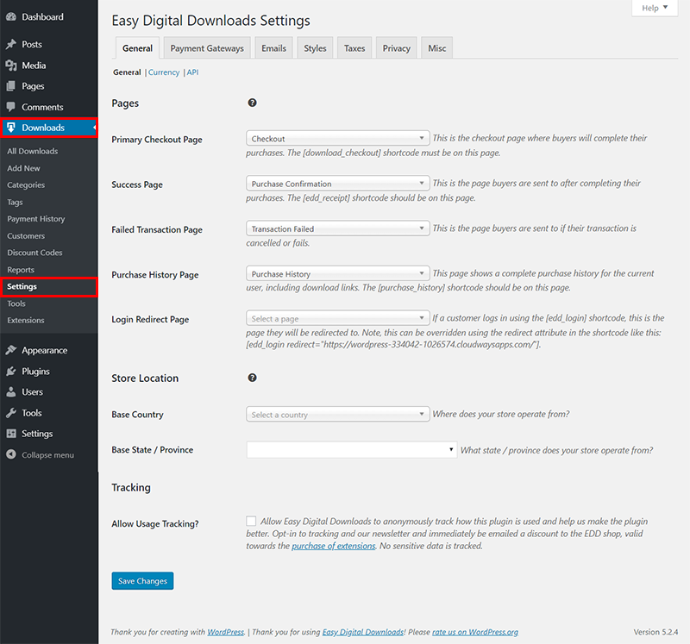Click the Pages stack icon
Screen dimensions: 690x644
(11, 85)
